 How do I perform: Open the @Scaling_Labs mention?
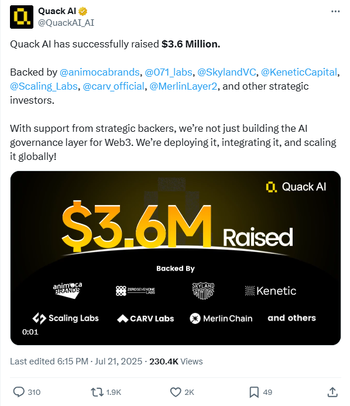tap(44, 86)
